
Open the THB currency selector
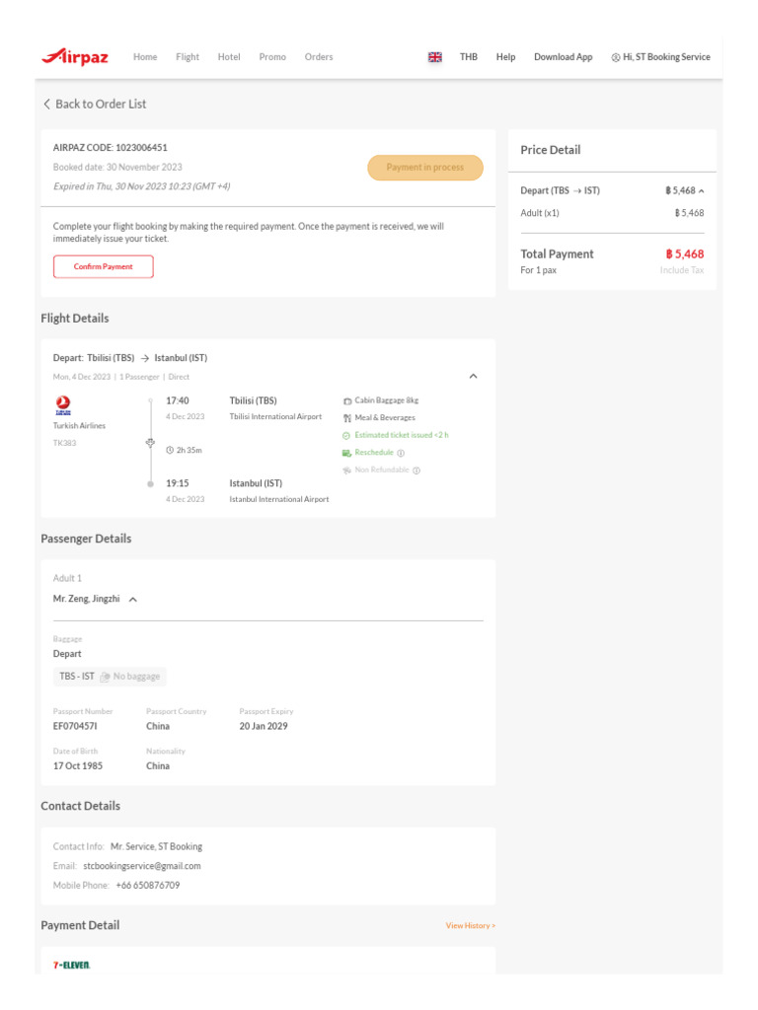(468, 57)
